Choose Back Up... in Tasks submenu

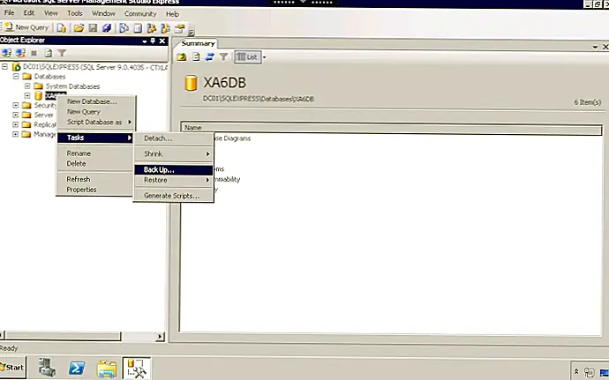click(x=174, y=169)
